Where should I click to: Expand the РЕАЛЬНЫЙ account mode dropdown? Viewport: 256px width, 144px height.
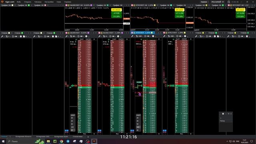pyautogui.click(x=218, y=2)
